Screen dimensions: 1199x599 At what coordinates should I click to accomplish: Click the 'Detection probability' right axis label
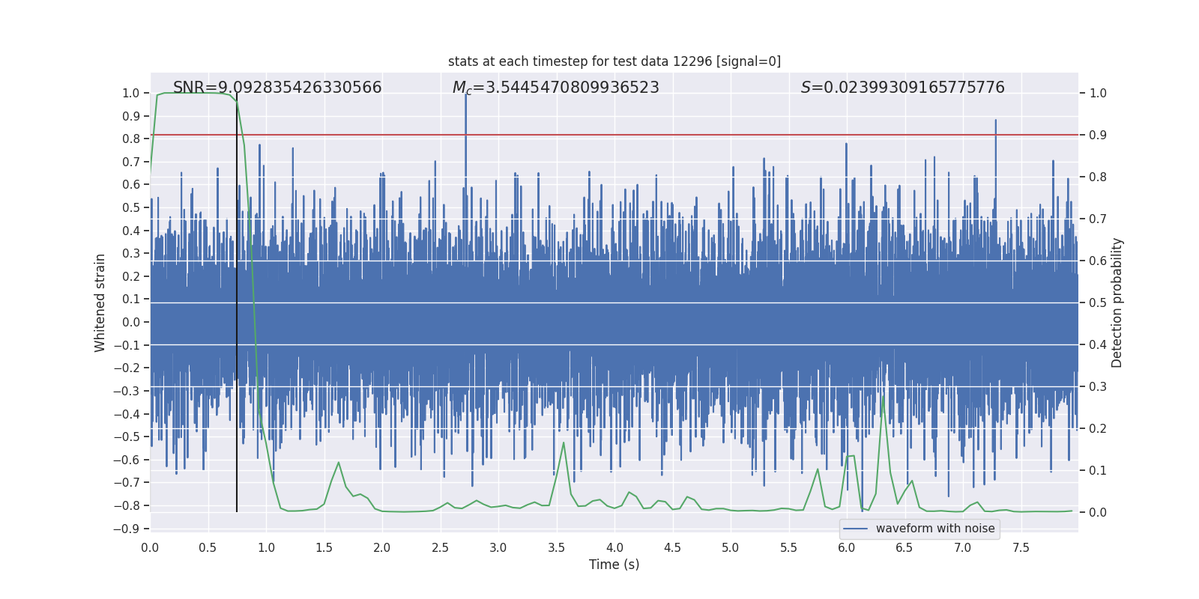coord(1117,302)
